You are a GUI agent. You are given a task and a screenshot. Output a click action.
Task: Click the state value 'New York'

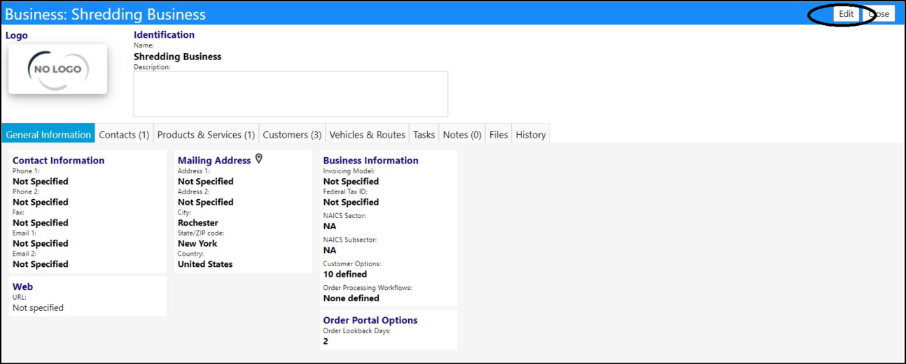[197, 244]
